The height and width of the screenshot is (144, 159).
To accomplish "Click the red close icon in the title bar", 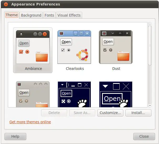I will 6,4.
